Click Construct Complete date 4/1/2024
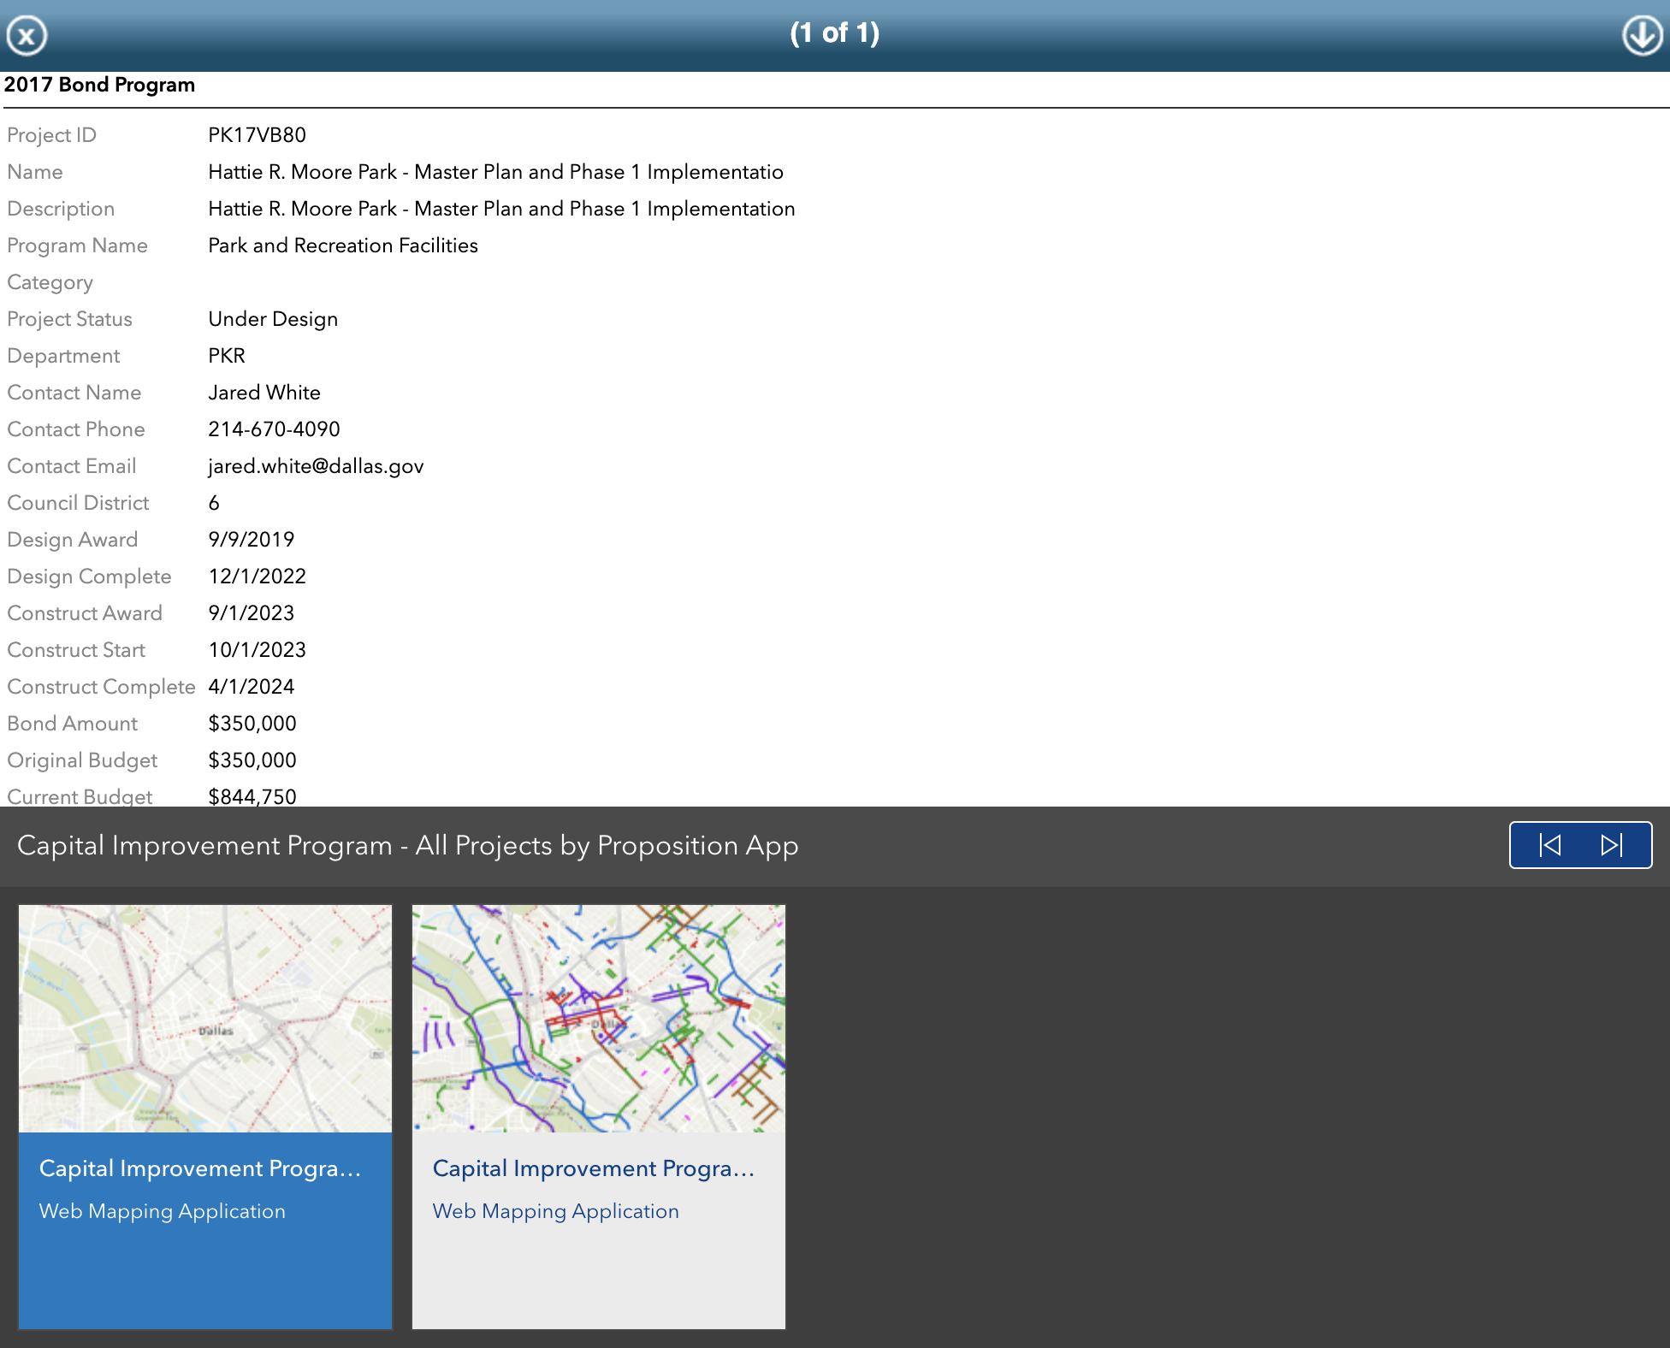The image size is (1670, 1348). [252, 687]
